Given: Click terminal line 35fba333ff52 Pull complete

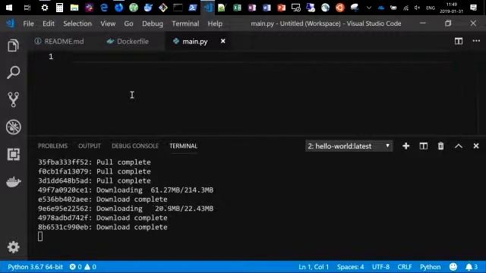Looking at the screenshot, I should (94, 162).
